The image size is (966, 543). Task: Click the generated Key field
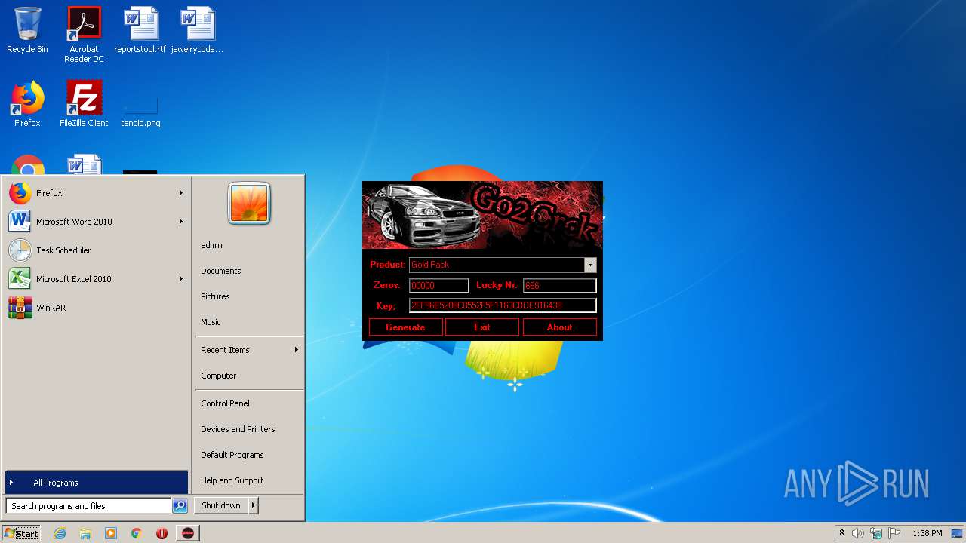[503, 305]
